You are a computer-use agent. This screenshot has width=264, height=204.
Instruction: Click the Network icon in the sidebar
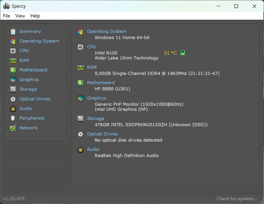[x=13, y=127]
